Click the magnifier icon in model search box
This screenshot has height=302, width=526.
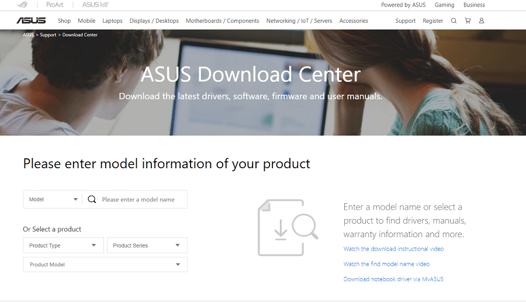click(92, 199)
